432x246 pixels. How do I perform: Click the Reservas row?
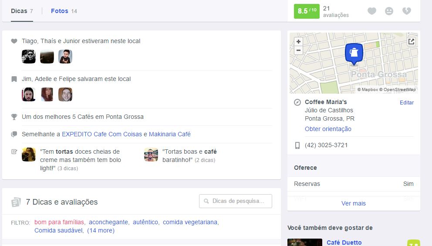coord(354,184)
